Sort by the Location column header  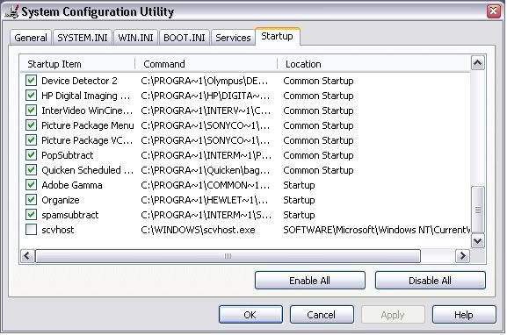click(x=373, y=64)
